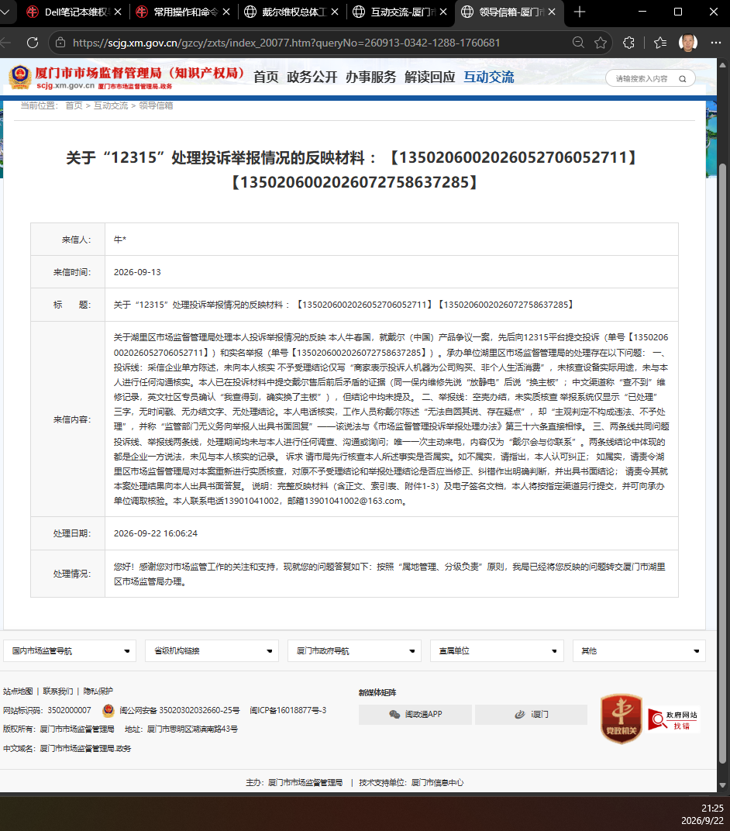Open the tab search chevron in title bar

click(x=5, y=12)
